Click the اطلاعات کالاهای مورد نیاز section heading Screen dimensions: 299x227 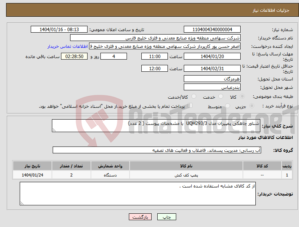click(265, 137)
